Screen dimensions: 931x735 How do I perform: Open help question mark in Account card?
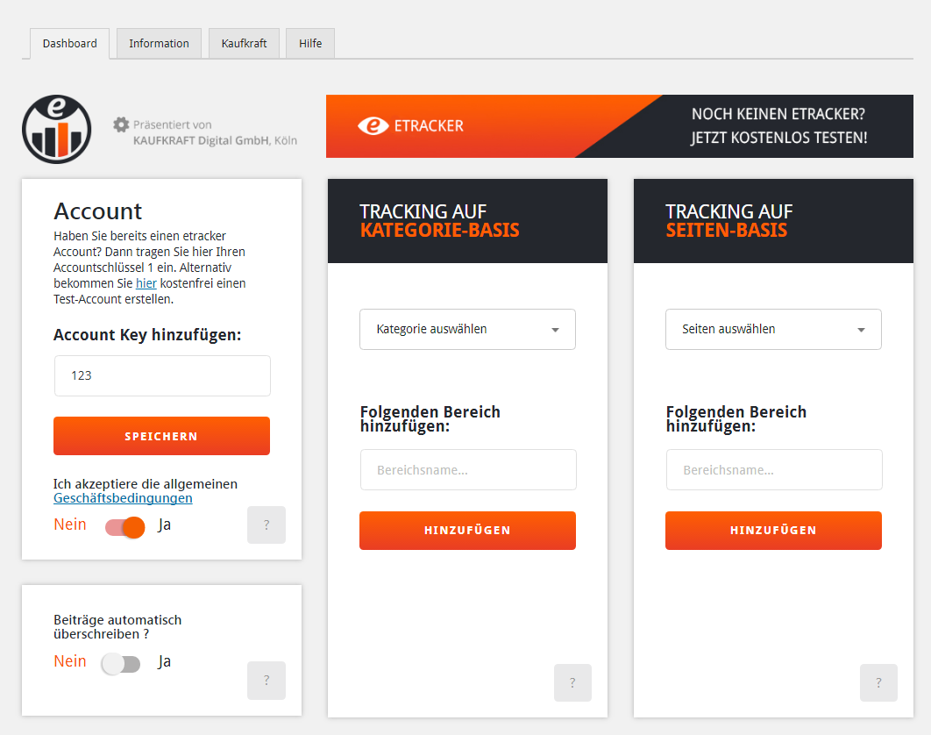click(267, 524)
